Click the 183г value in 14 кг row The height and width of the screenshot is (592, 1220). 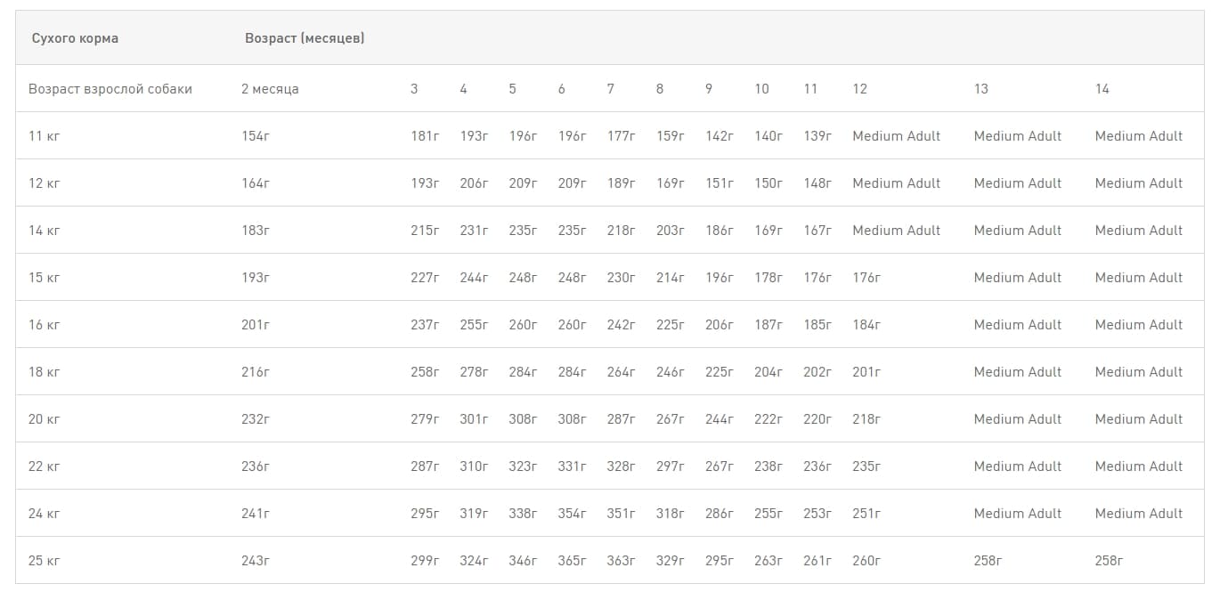[256, 231]
